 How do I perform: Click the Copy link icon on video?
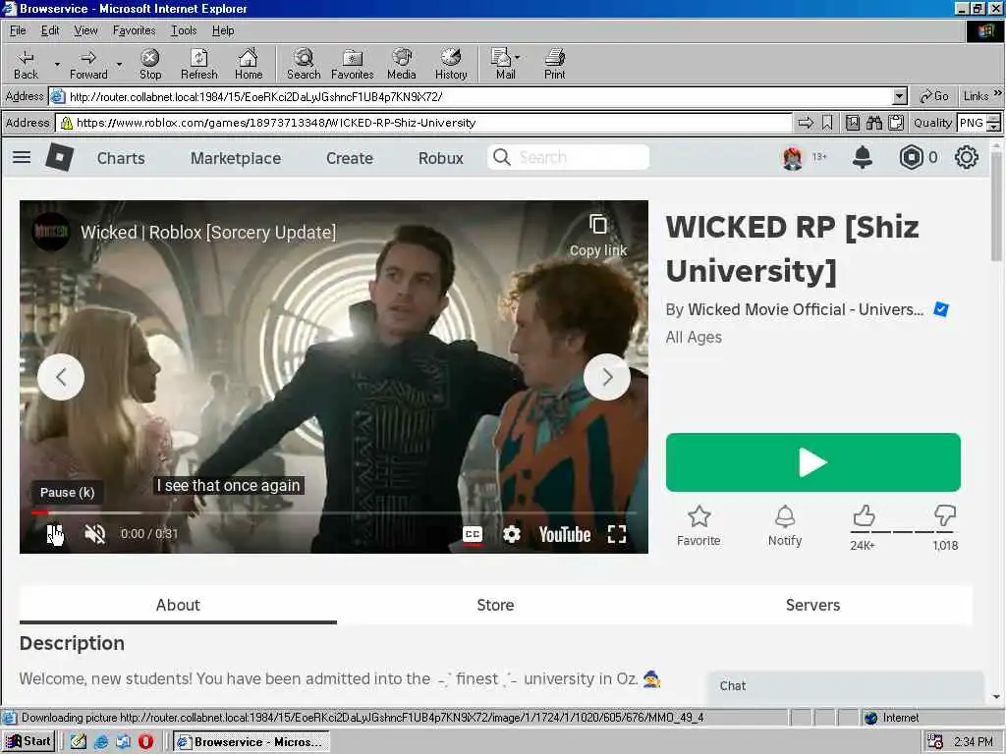click(x=597, y=226)
